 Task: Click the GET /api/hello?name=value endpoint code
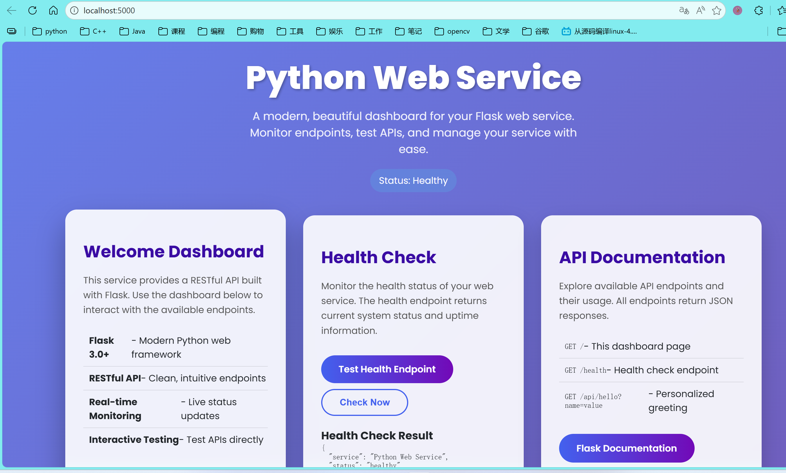click(593, 401)
